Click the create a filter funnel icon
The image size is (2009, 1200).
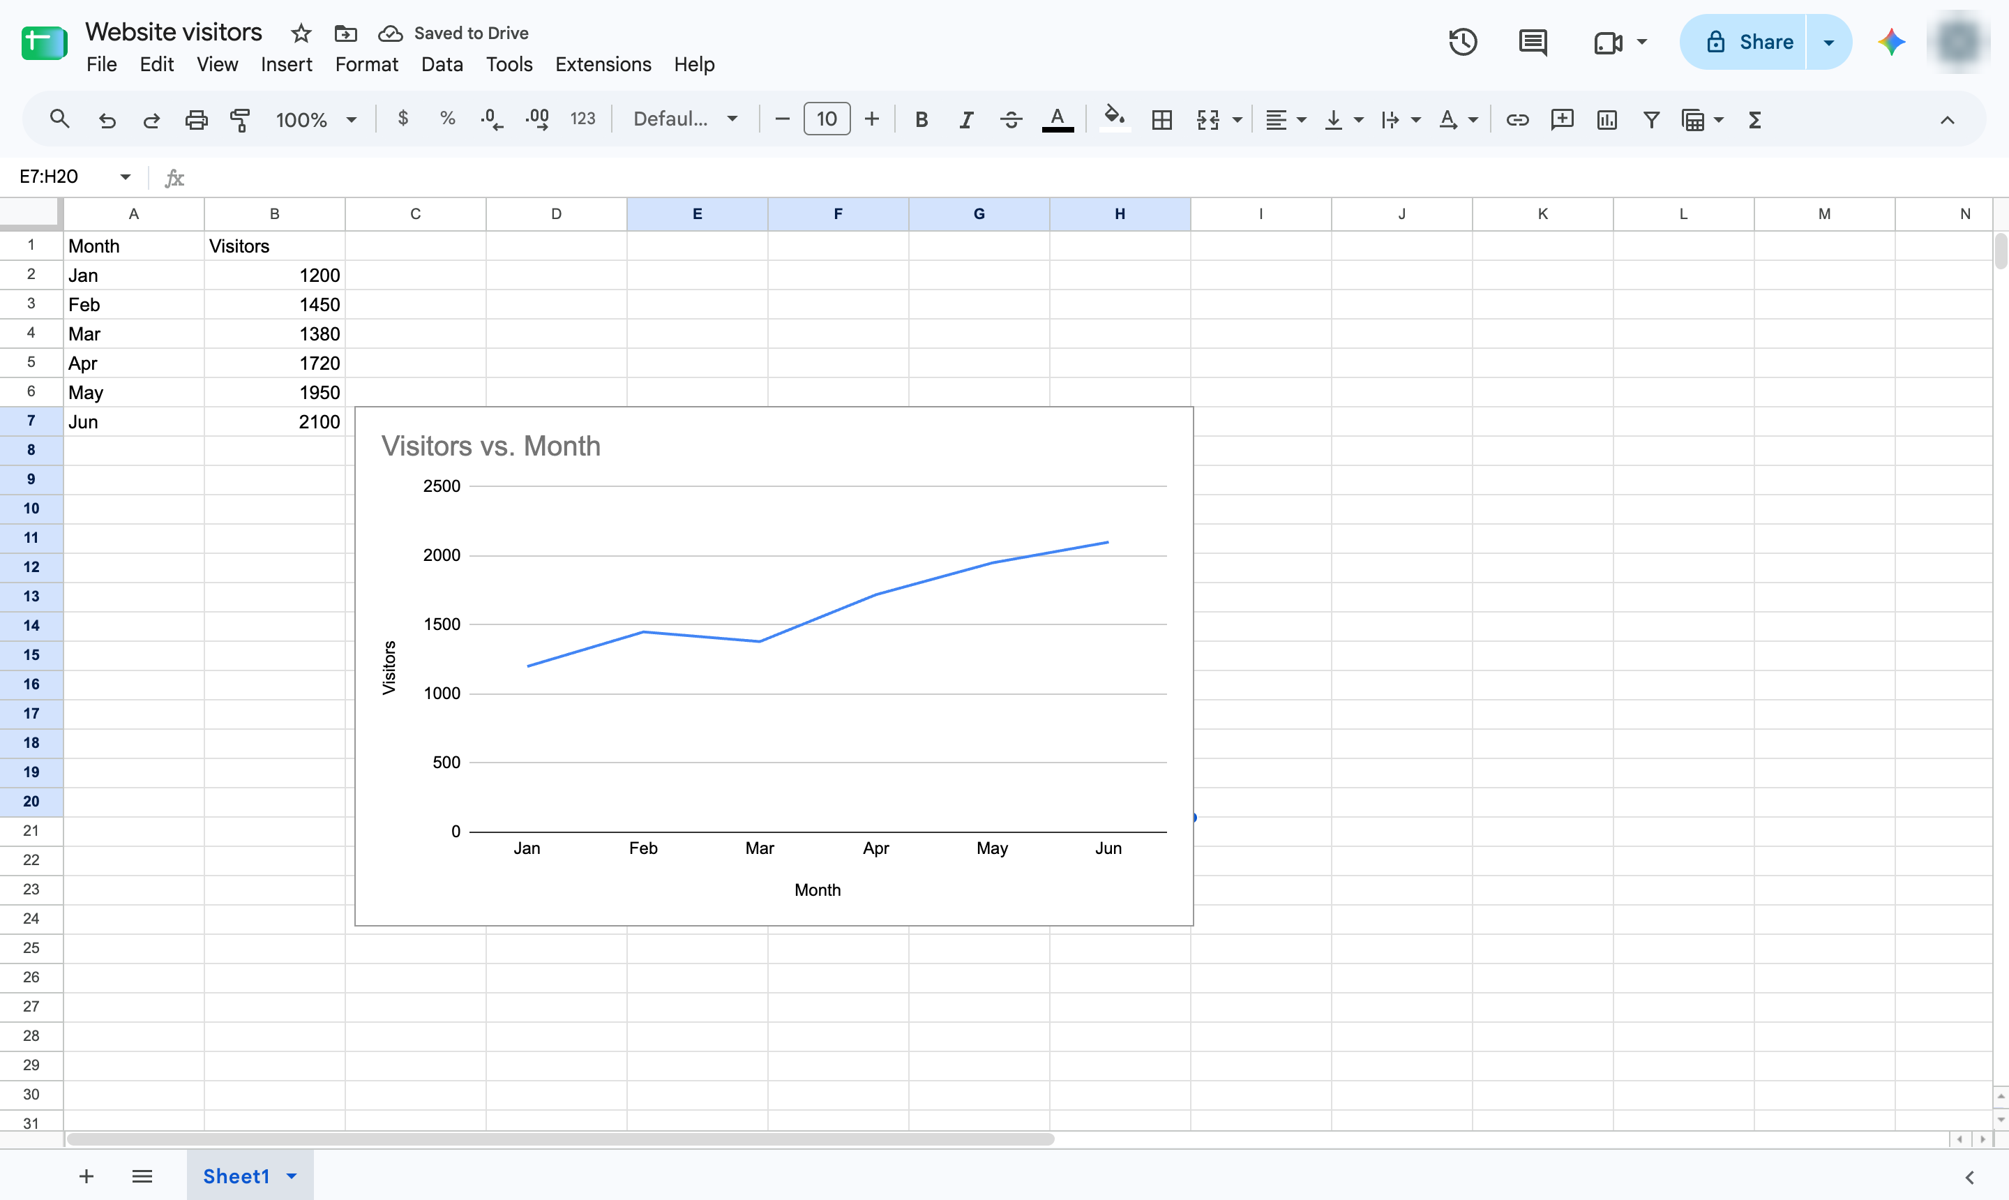(x=1652, y=120)
